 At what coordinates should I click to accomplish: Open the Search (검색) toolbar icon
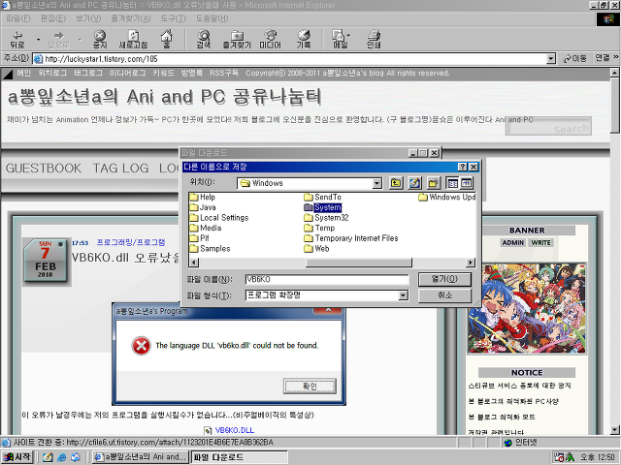[x=204, y=39]
